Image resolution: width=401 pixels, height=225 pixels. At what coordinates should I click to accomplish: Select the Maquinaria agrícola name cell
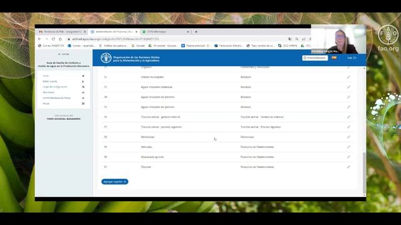click(152, 157)
